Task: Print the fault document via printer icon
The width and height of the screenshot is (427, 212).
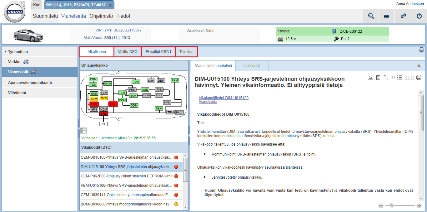Action: click(419, 77)
